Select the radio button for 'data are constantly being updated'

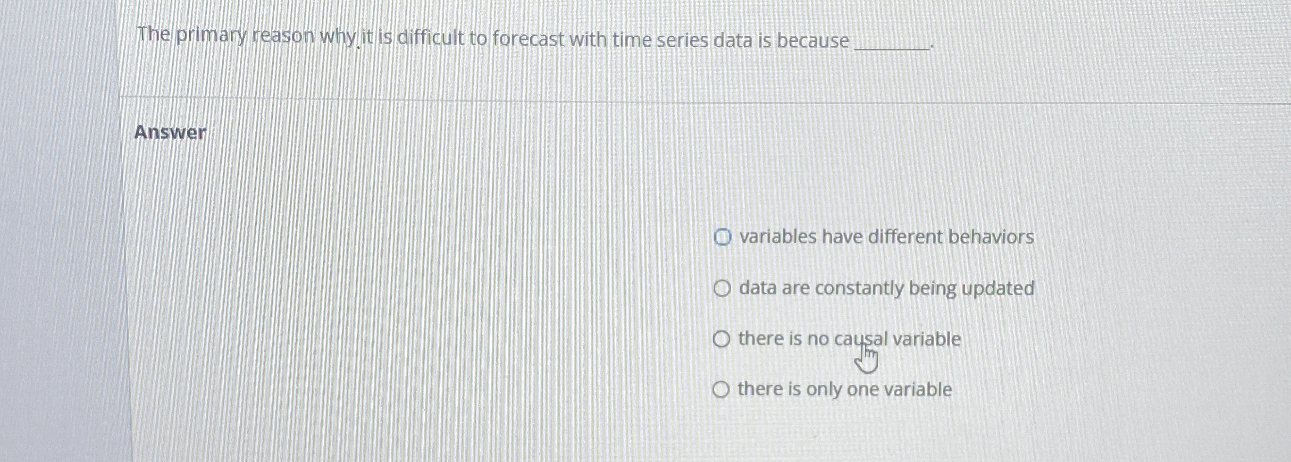tap(722, 288)
